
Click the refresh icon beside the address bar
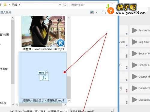point(65,5)
